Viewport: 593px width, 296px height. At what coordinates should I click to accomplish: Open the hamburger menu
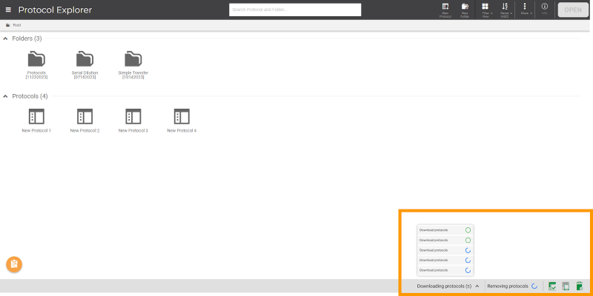tap(9, 10)
